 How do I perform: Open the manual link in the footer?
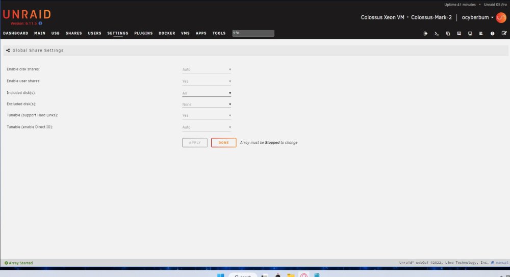[502, 263]
